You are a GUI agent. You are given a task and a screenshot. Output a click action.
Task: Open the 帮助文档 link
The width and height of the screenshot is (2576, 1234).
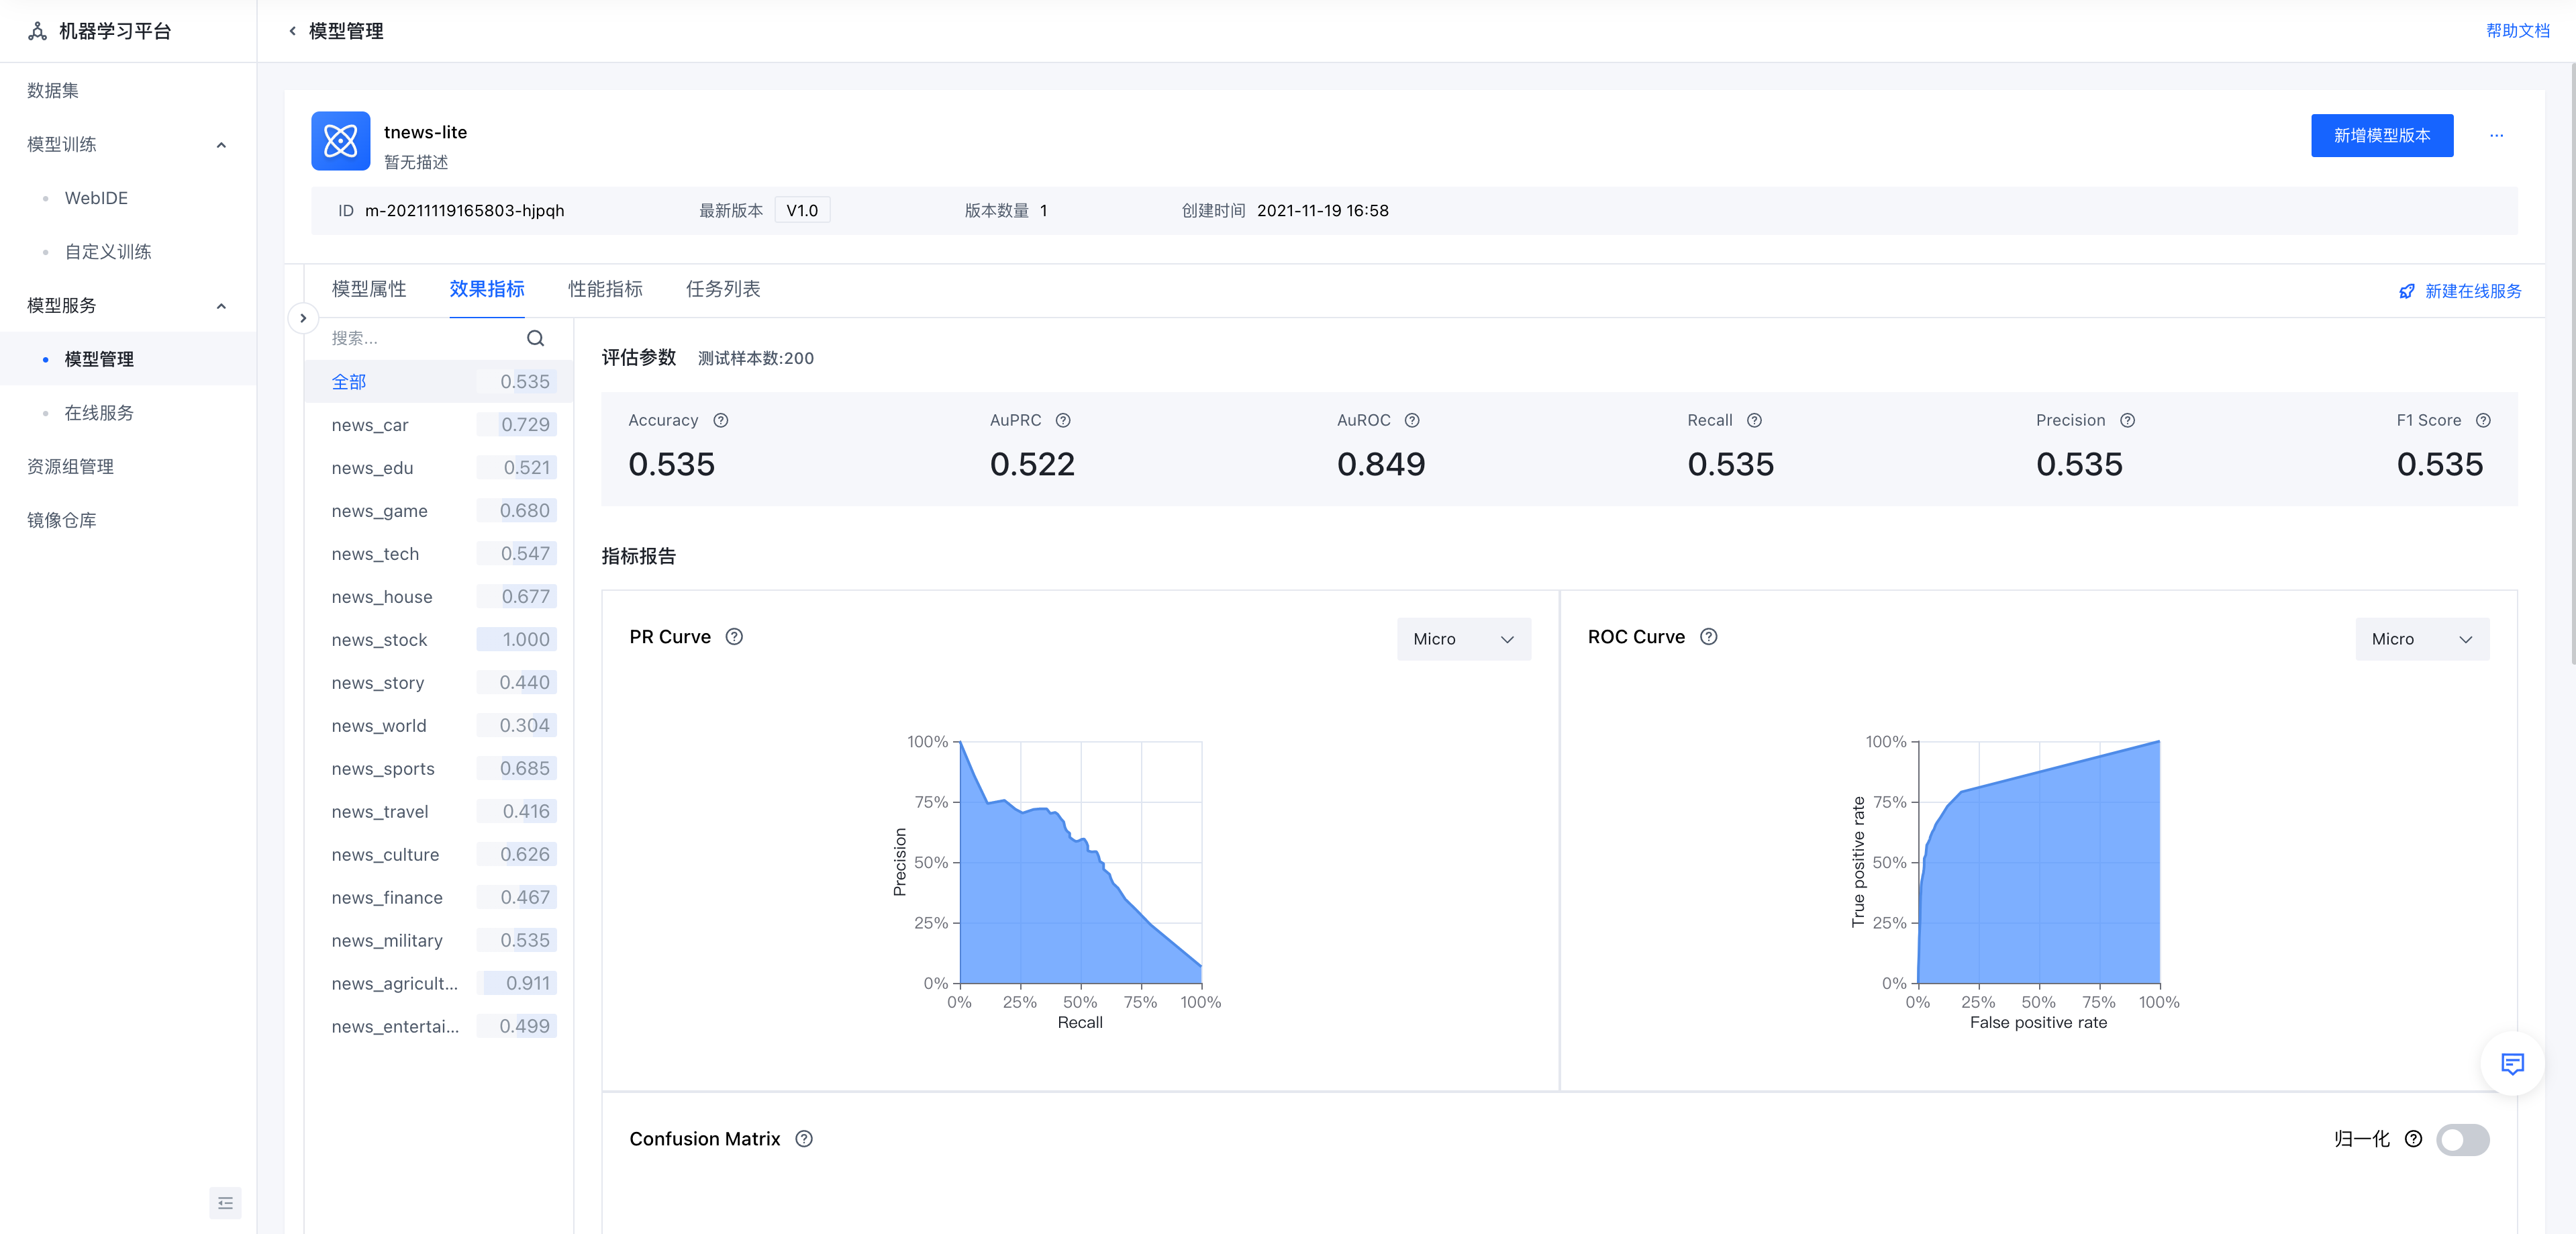click(x=2517, y=31)
